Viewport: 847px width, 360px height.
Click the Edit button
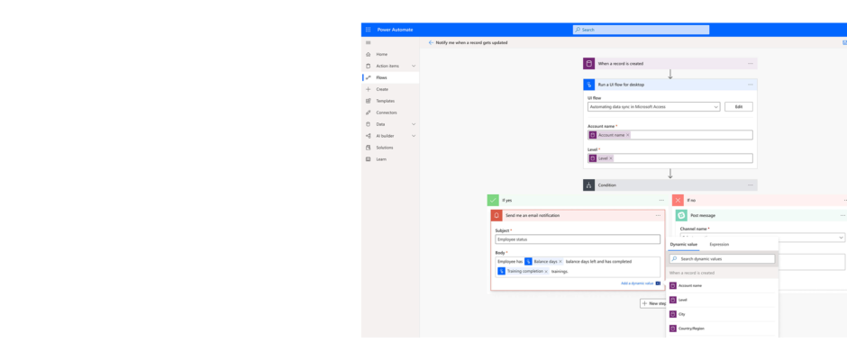[739, 107]
